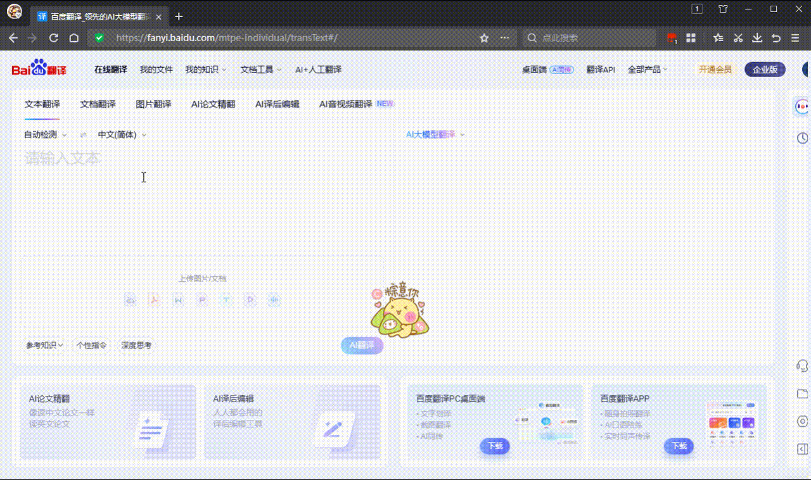The width and height of the screenshot is (811, 480).
Task: Open the favorites list star icon
Action: pyautogui.click(x=718, y=38)
